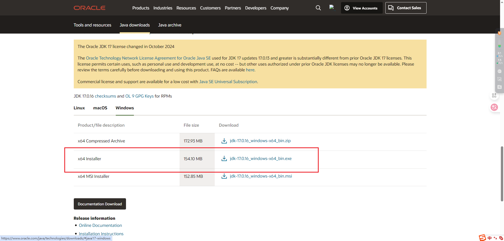Click the 'x64 Installer' text

89,159
